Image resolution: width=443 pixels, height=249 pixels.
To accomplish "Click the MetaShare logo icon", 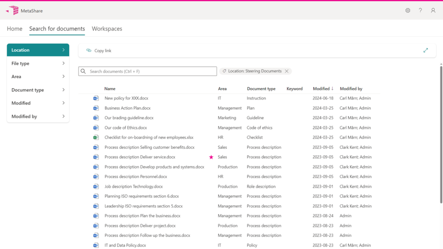I will [12, 10].
